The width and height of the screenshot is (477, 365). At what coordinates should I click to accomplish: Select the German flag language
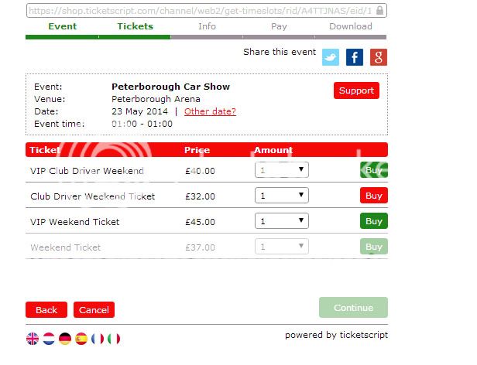tap(65, 339)
